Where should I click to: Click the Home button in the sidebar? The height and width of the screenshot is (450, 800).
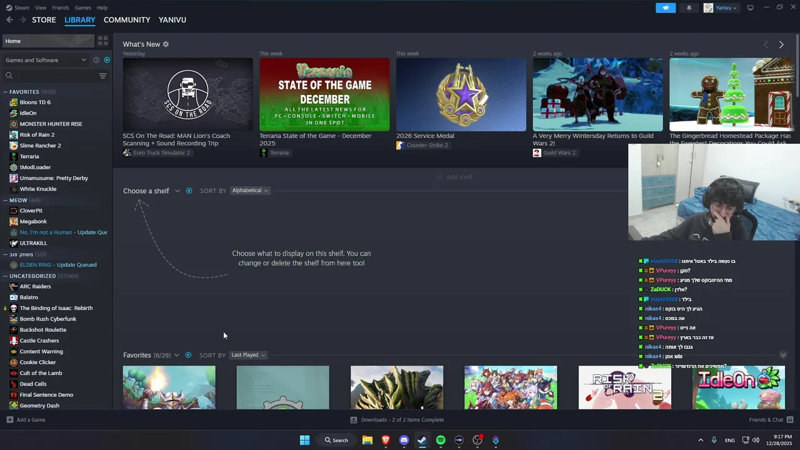(47, 41)
